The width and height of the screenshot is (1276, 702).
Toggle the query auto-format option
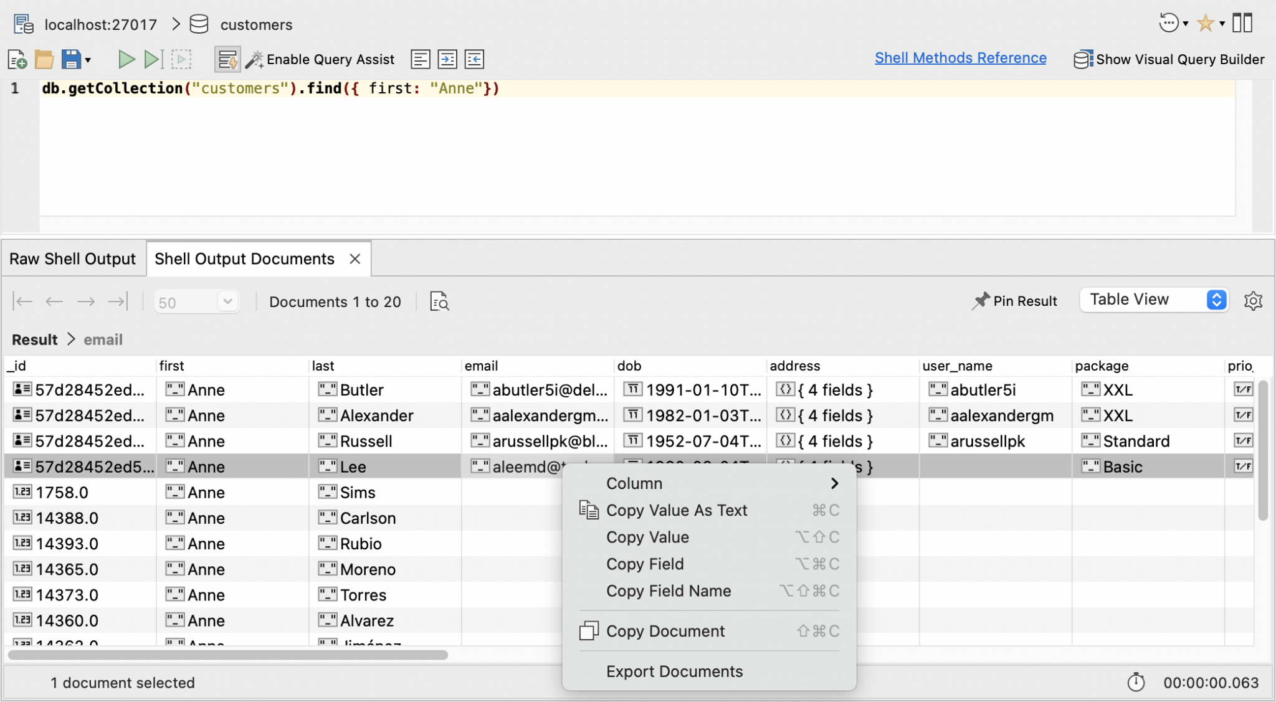(x=227, y=59)
